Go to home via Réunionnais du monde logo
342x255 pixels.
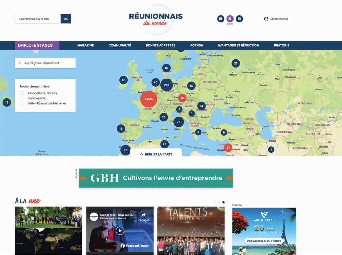tap(156, 20)
